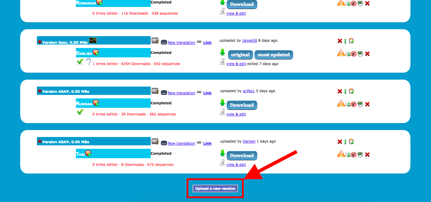The width and height of the screenshot is (431, 202).
Task: Download the most updated English subtitle
Action: [274, 55]
